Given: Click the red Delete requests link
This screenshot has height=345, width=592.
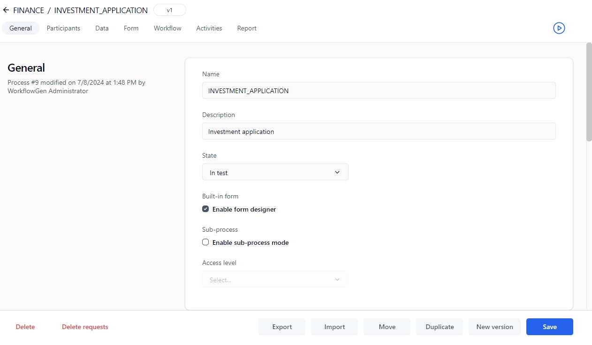Looking at the screenshot, I should [x=85, y=327].
